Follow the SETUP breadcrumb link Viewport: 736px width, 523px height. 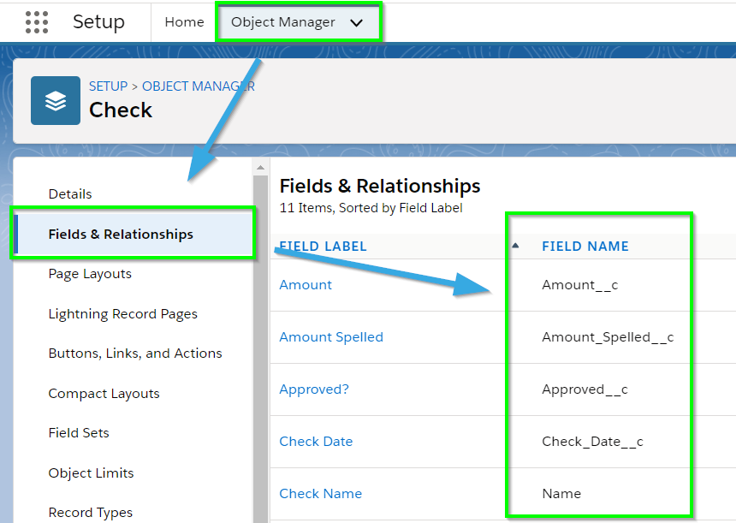point(108,86)
